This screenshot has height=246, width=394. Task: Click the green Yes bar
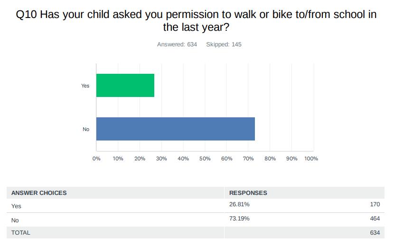(125, 86)
